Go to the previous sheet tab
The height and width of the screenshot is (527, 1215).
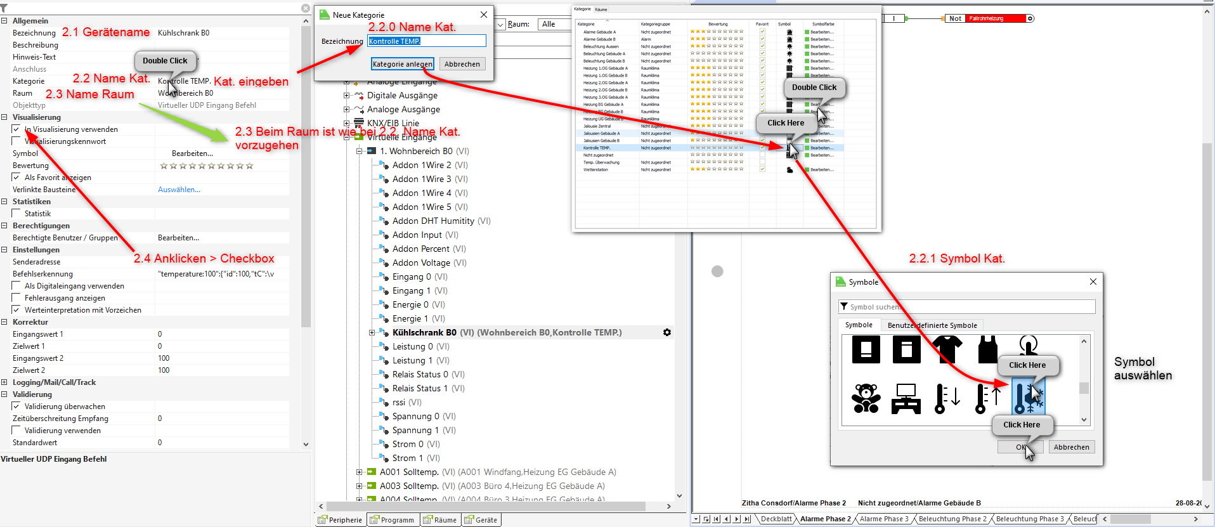[727, 519]
